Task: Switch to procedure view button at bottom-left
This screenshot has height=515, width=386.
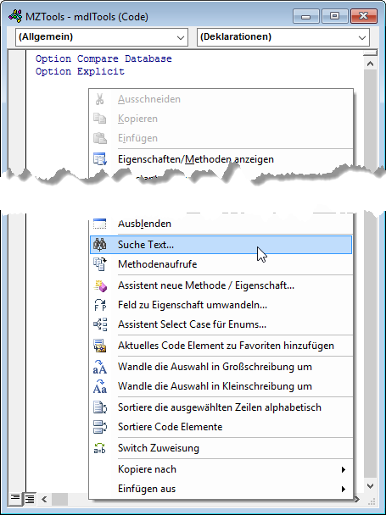Action: 14,500
